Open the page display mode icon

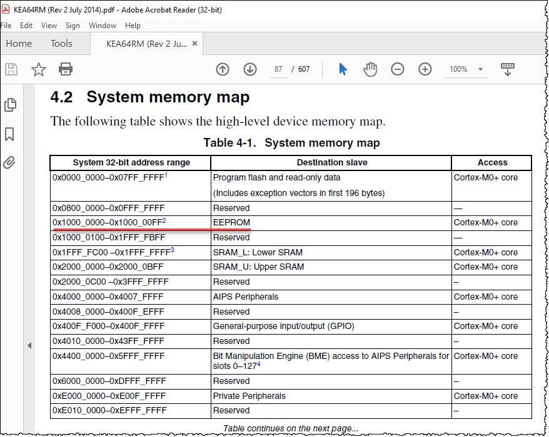point(507,69)
